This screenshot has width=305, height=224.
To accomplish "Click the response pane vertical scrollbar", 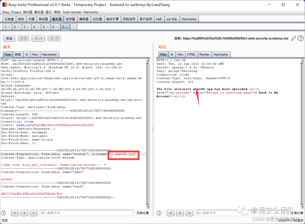I will click(303, 134).
